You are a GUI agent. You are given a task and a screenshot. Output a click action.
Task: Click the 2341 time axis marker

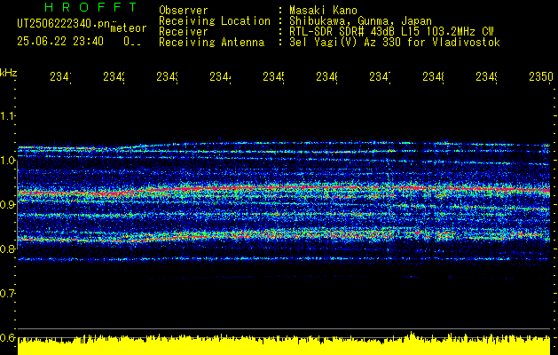coord(60,76)
